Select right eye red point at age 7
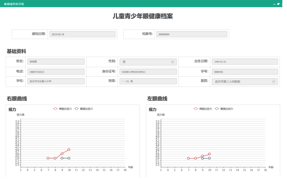The height and width of the screenshot is (189, 287). tap(48, 158)
